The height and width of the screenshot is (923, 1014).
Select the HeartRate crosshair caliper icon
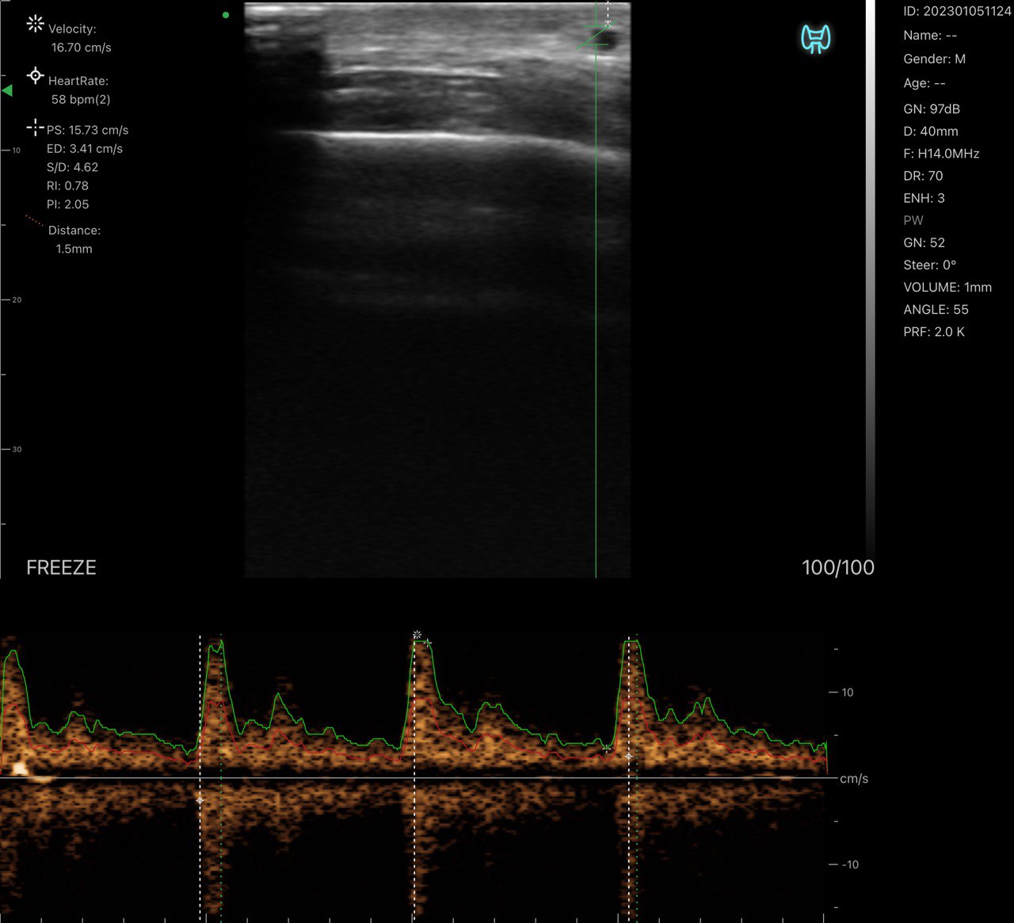[35, 76]
